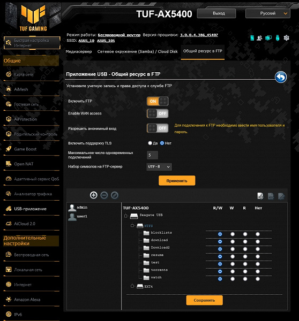Viewport: 299px width, 321px height.
Task: Click the delete user minus icon
Action: (104, 195)
